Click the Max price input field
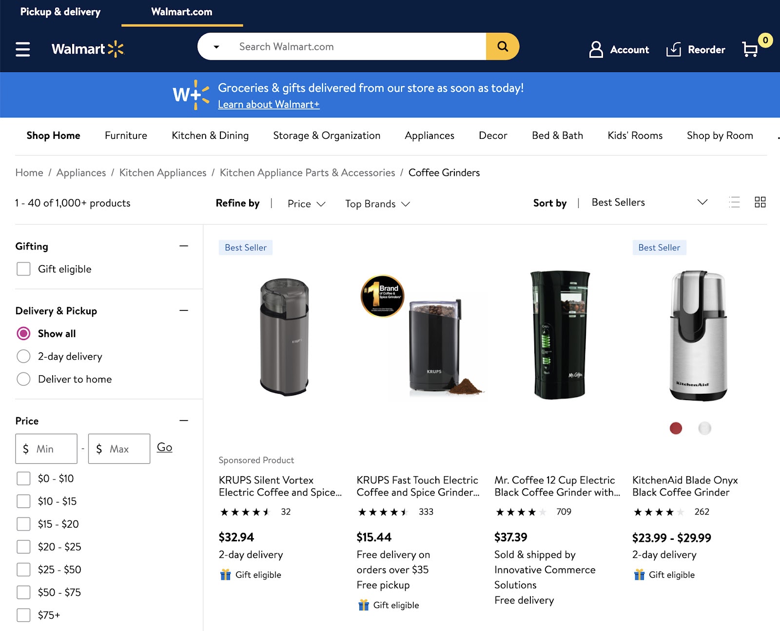The width and height of the screenshot is (780, 631). point(119,449)
